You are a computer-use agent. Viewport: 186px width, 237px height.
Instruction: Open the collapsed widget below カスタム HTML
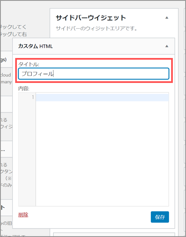tap(114, 235)
